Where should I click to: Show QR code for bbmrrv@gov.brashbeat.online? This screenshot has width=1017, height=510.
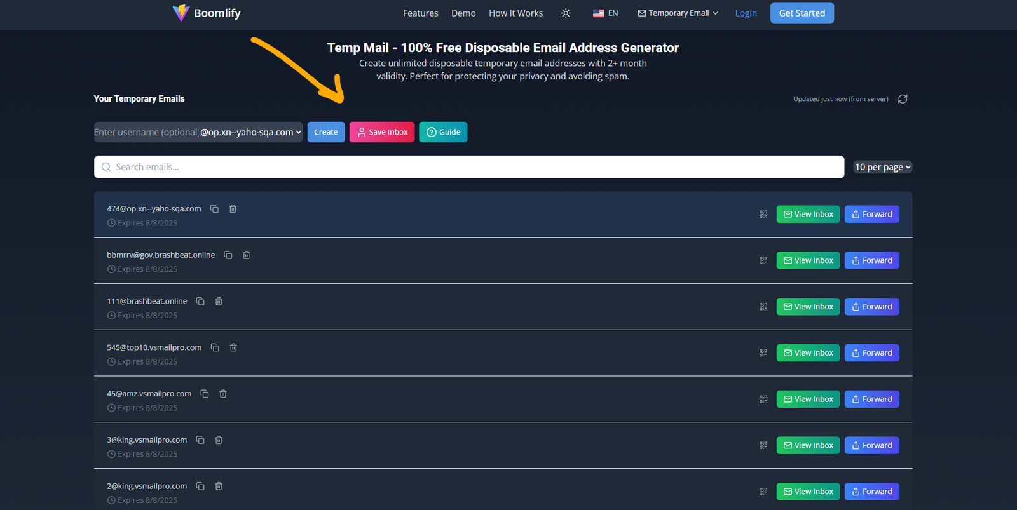point(763,260)
